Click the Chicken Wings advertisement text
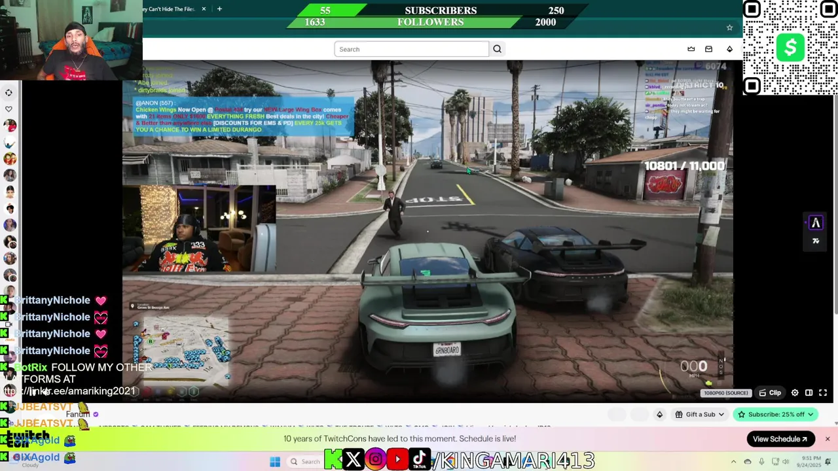This screenshot has width=838, height=471. click(242, 119)
